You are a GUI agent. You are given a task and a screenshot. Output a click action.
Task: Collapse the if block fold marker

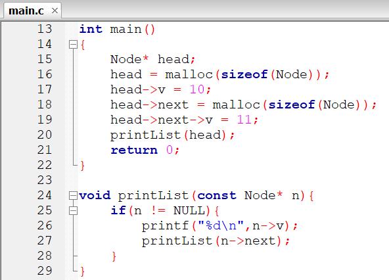pos(73,211)
